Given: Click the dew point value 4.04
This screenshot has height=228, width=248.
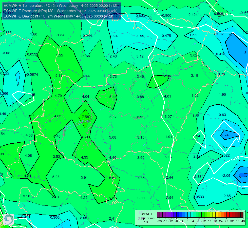Looking at the screenshot, I should [86, 97].
